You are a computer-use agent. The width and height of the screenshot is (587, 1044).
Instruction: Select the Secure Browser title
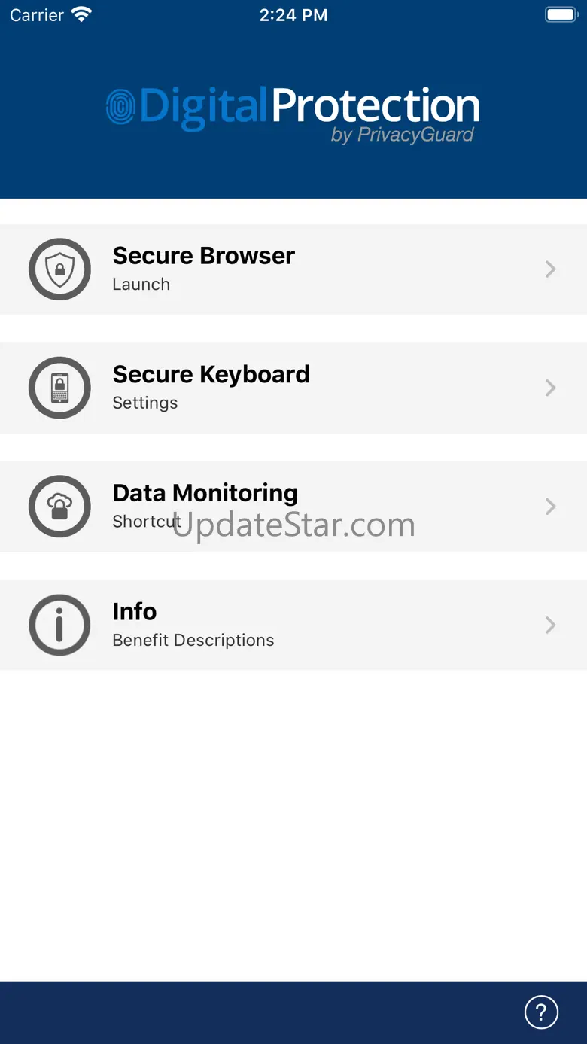click(x=203, y=256)
